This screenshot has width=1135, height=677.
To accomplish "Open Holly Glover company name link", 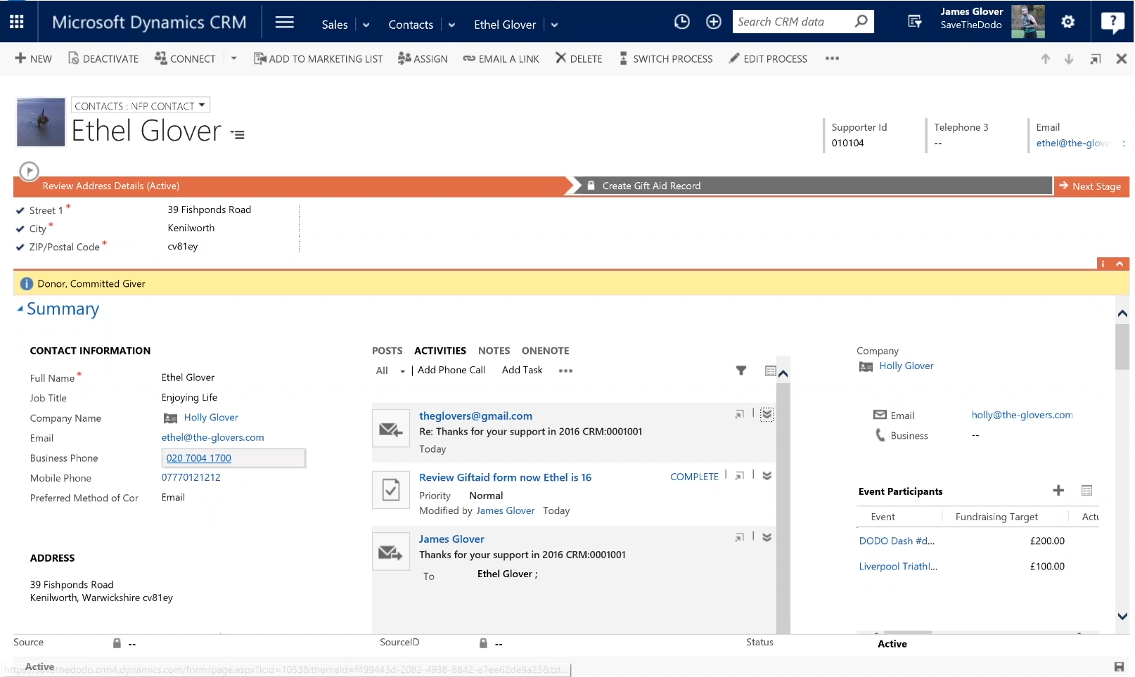I will tap(211, 418).
